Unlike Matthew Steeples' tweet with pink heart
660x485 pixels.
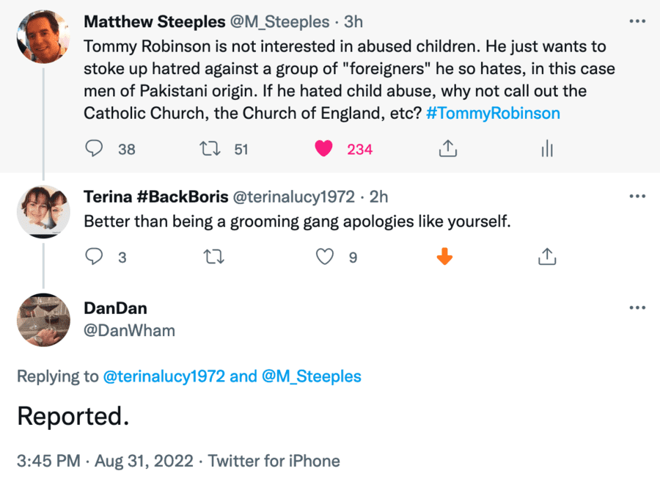point(323,149)
